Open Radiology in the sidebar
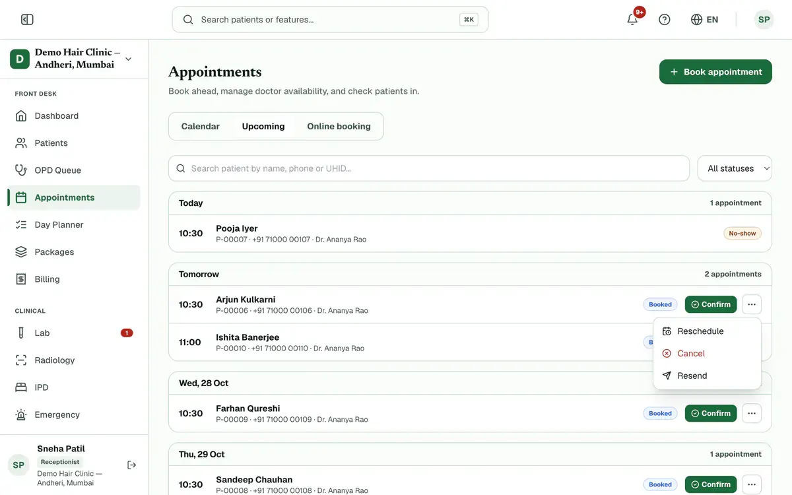The image size is (792, 495). click(74, 360)
